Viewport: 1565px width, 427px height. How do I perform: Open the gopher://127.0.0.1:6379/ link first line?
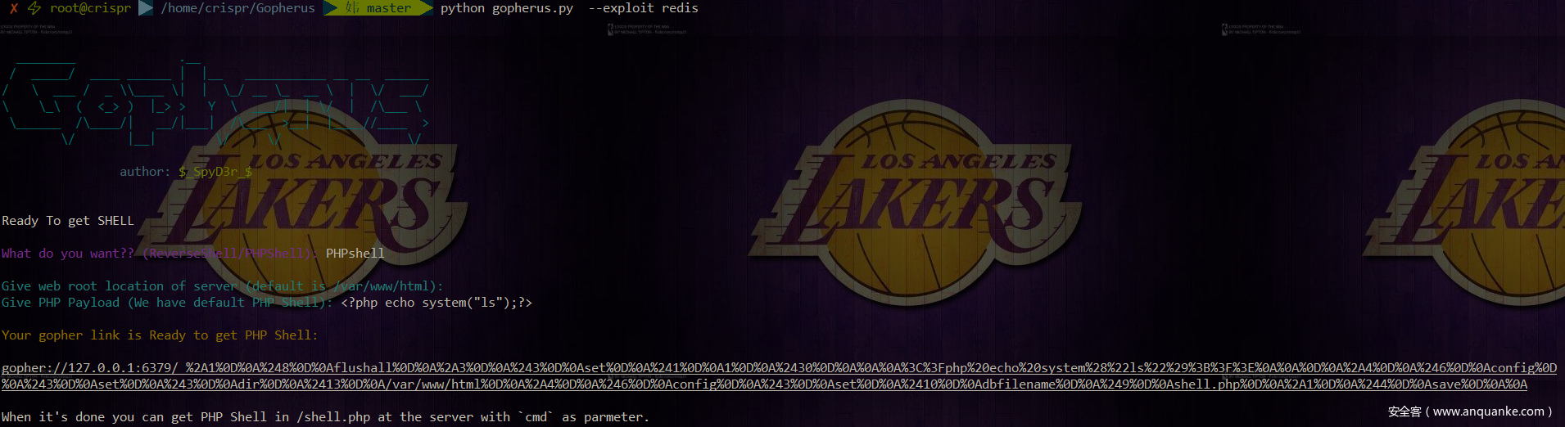(x=779, y=368)
